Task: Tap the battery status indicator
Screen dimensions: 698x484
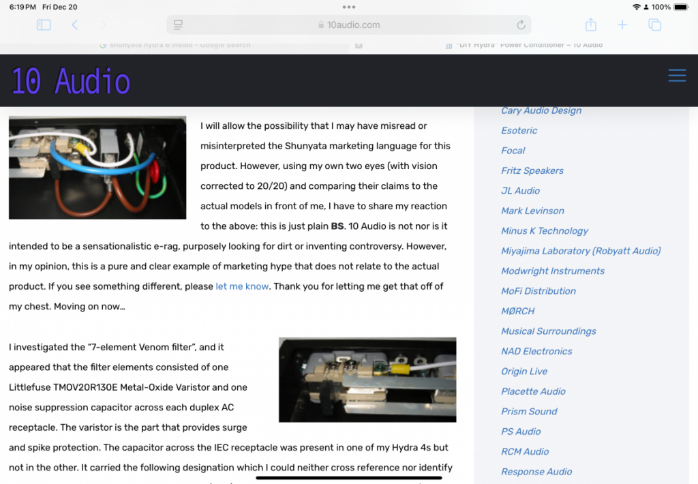Action: 681,7
